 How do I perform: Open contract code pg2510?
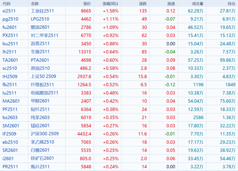10,19
